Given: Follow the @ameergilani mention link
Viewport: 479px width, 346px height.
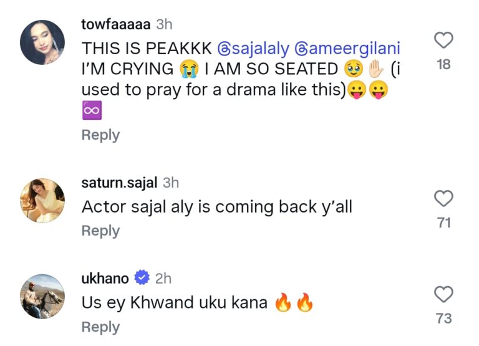Looking at the screenshot, I should coord(347,48).
